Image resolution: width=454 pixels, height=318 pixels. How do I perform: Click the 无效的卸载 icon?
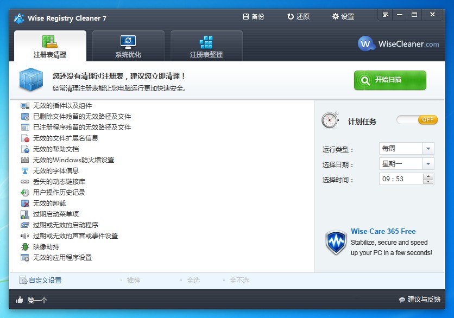pyautogui.click(x=25, y=203)
